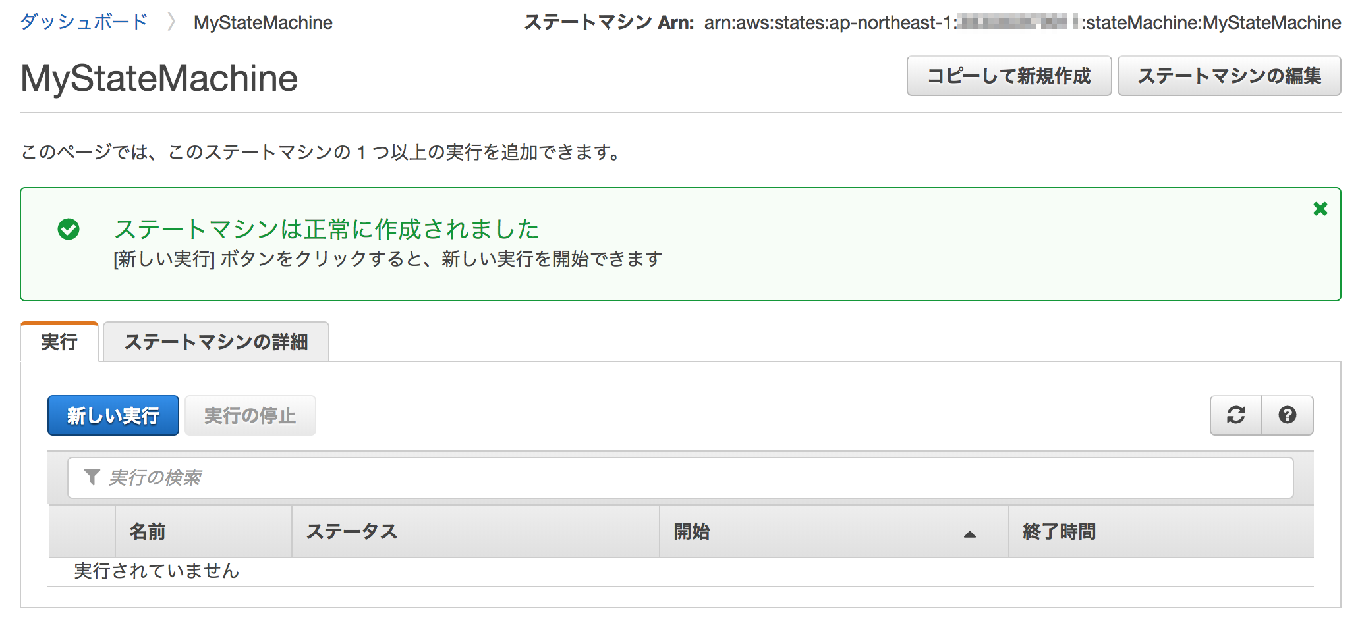The width and height of the screenshot is (1360, 624).
Task: Go back to ダッシュボード via breadcrumb
Action: pos(84,22)
